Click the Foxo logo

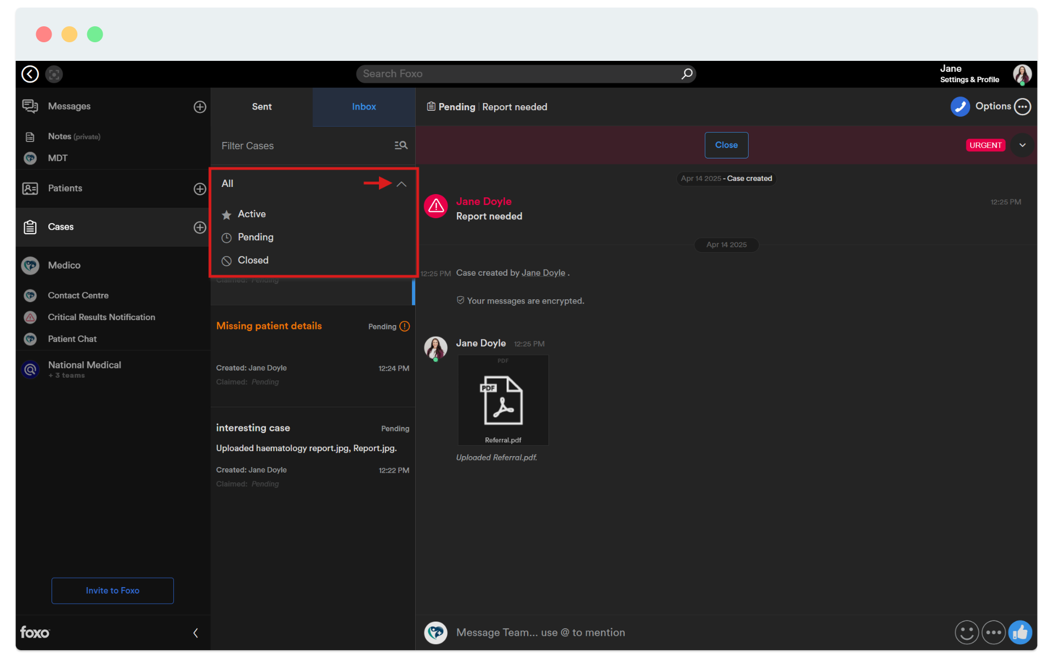coord(35,633)
